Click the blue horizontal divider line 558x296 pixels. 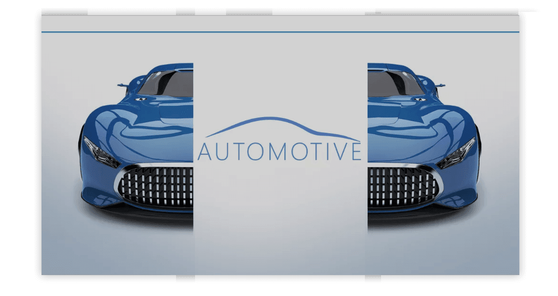coord(279,33)
